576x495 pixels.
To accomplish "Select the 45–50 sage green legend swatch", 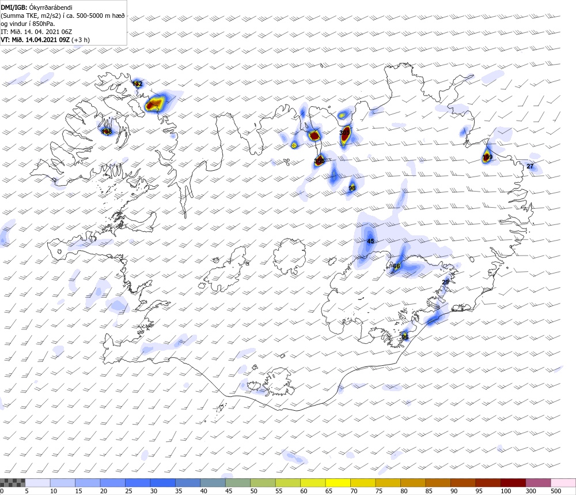I will 238,482.
